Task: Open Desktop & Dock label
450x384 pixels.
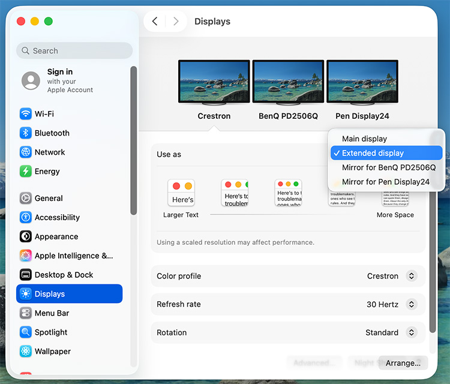Action: 64,275
